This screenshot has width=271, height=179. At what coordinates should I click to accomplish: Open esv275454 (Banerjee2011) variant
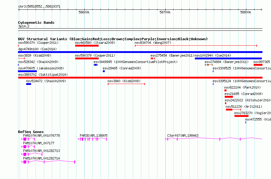pyautogui.click(x=172, y=55)
